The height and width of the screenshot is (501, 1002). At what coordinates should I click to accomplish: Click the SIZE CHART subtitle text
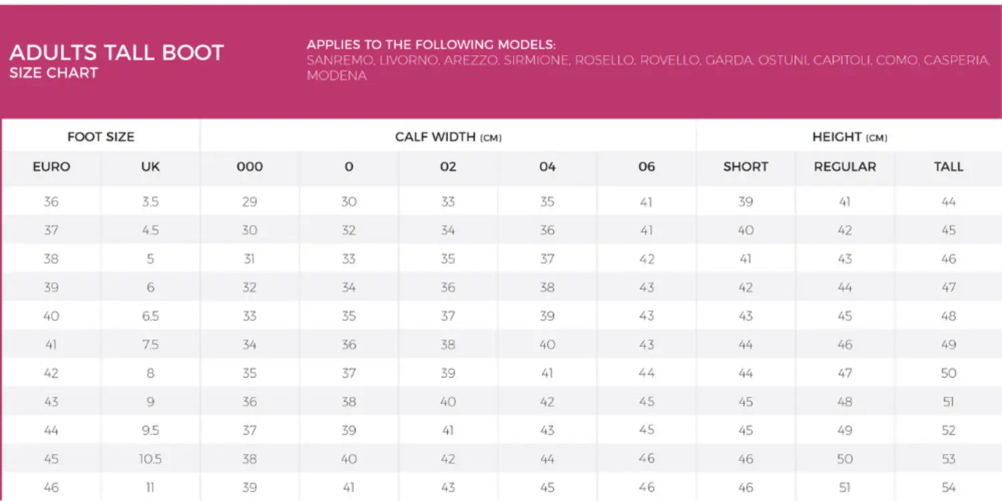53,73
